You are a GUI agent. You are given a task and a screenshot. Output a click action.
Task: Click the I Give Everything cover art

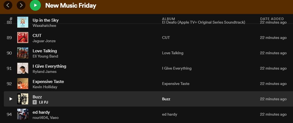pos(23,68)
